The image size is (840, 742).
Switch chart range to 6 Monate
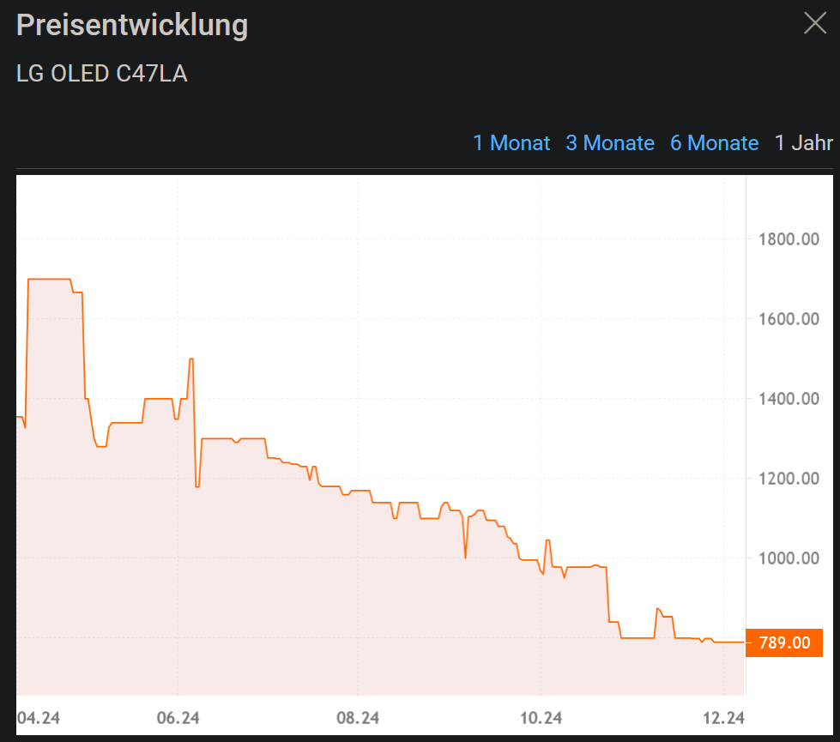tap(714, 143)
